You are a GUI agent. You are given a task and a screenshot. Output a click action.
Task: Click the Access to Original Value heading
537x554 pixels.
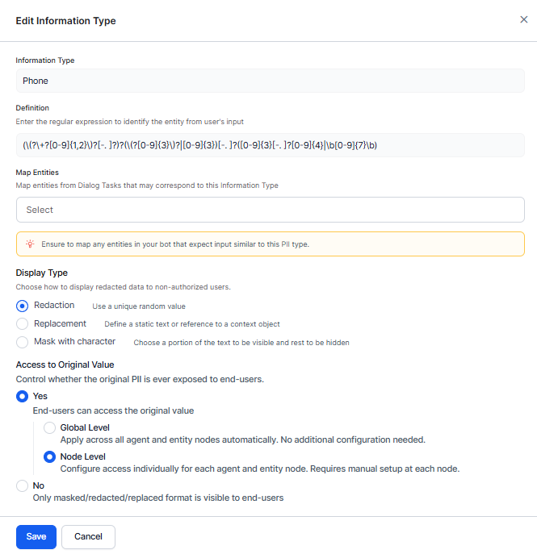(x=65, y=364)
